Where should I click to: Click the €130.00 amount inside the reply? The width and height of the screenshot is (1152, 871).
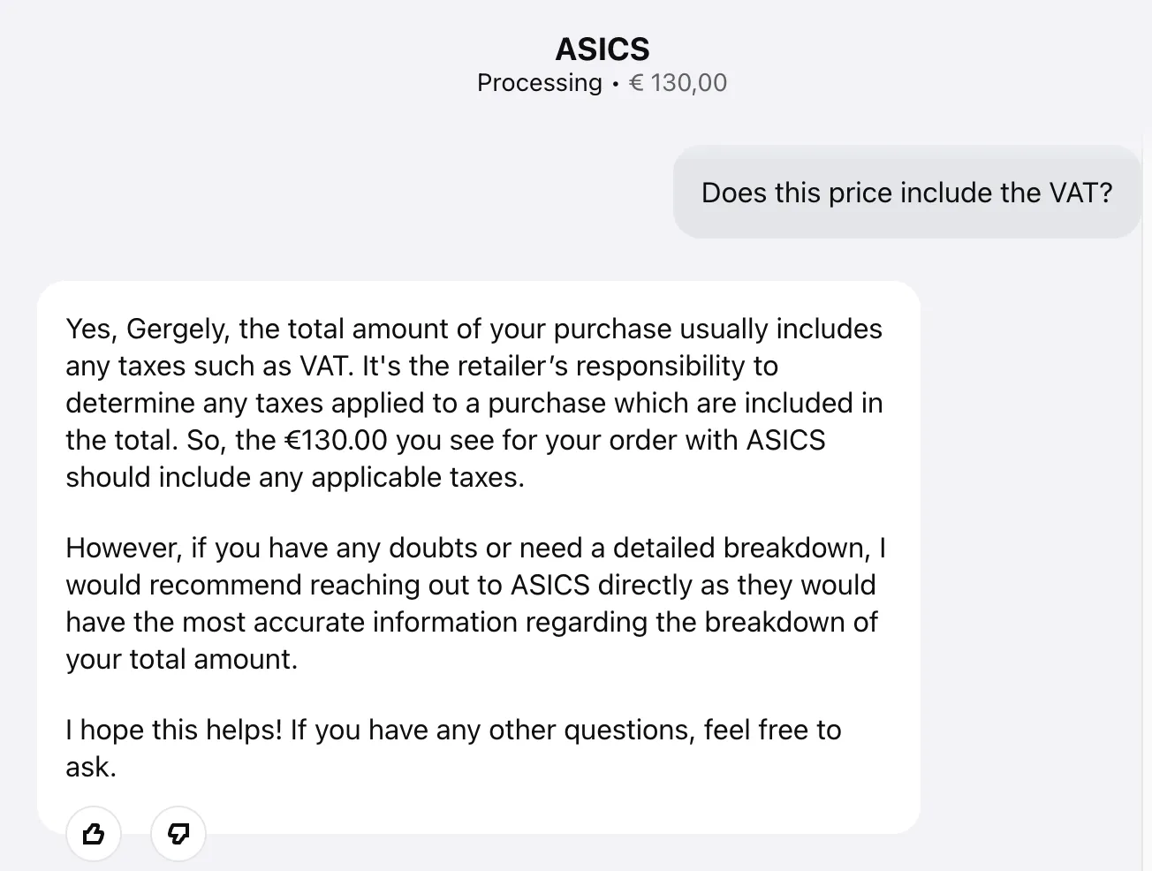click(337, 440)
